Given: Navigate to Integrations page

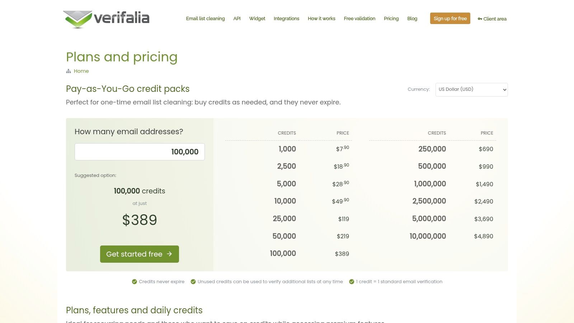Looking at the screenshot, I should (286, 19).
